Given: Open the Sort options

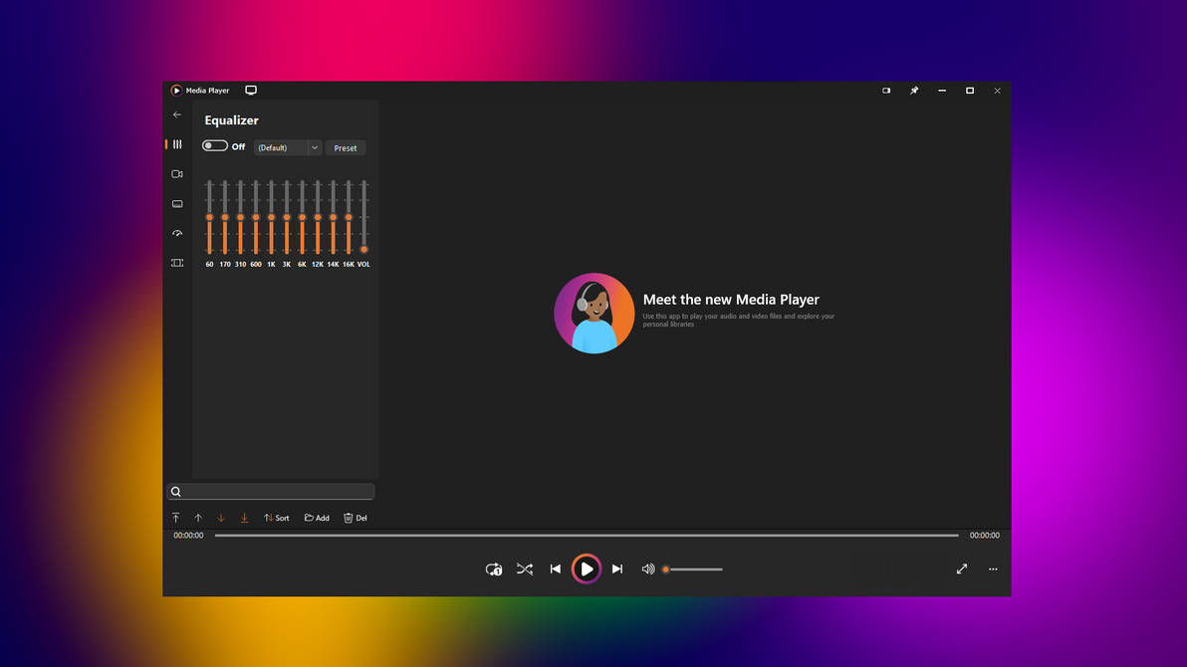Looking at the screenshot, I should click(276, 518).
